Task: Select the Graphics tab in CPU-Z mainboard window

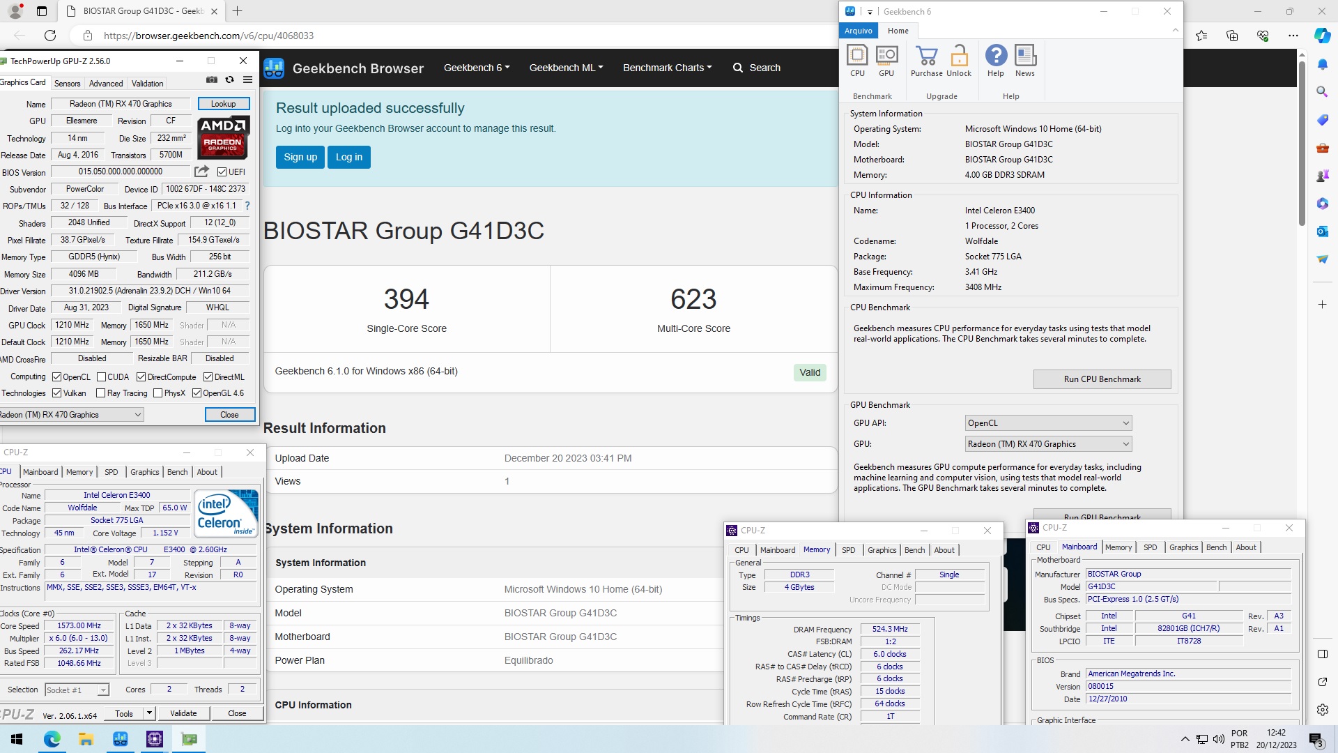Action: point(1184,547)
